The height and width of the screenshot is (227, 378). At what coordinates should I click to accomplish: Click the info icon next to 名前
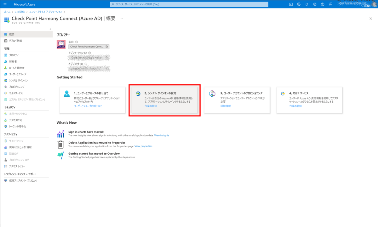(x=77, y=42)
